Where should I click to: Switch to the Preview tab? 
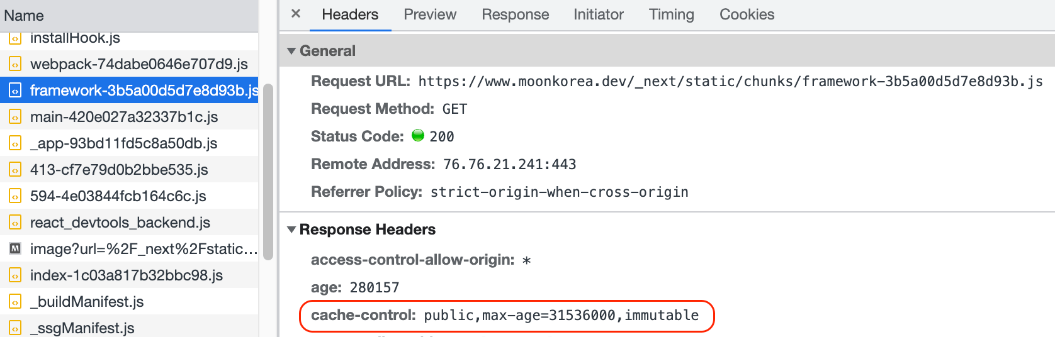pyautogui.click(x=430, y=14)
